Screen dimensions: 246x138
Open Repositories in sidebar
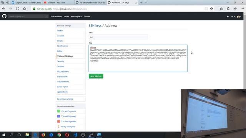click(62, 77)
